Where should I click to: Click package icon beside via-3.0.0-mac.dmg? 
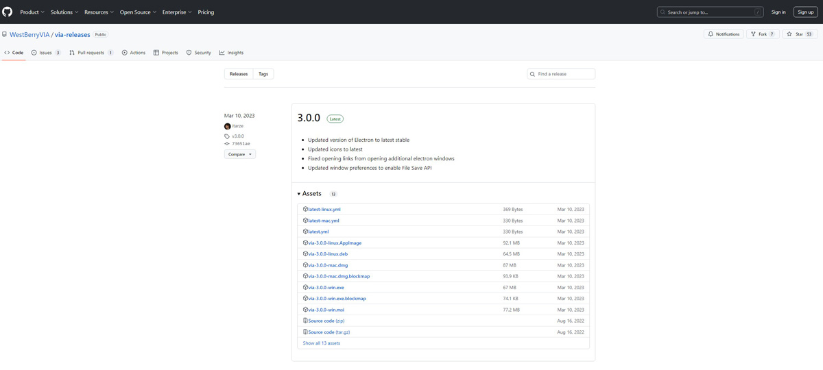coord(306,265)
